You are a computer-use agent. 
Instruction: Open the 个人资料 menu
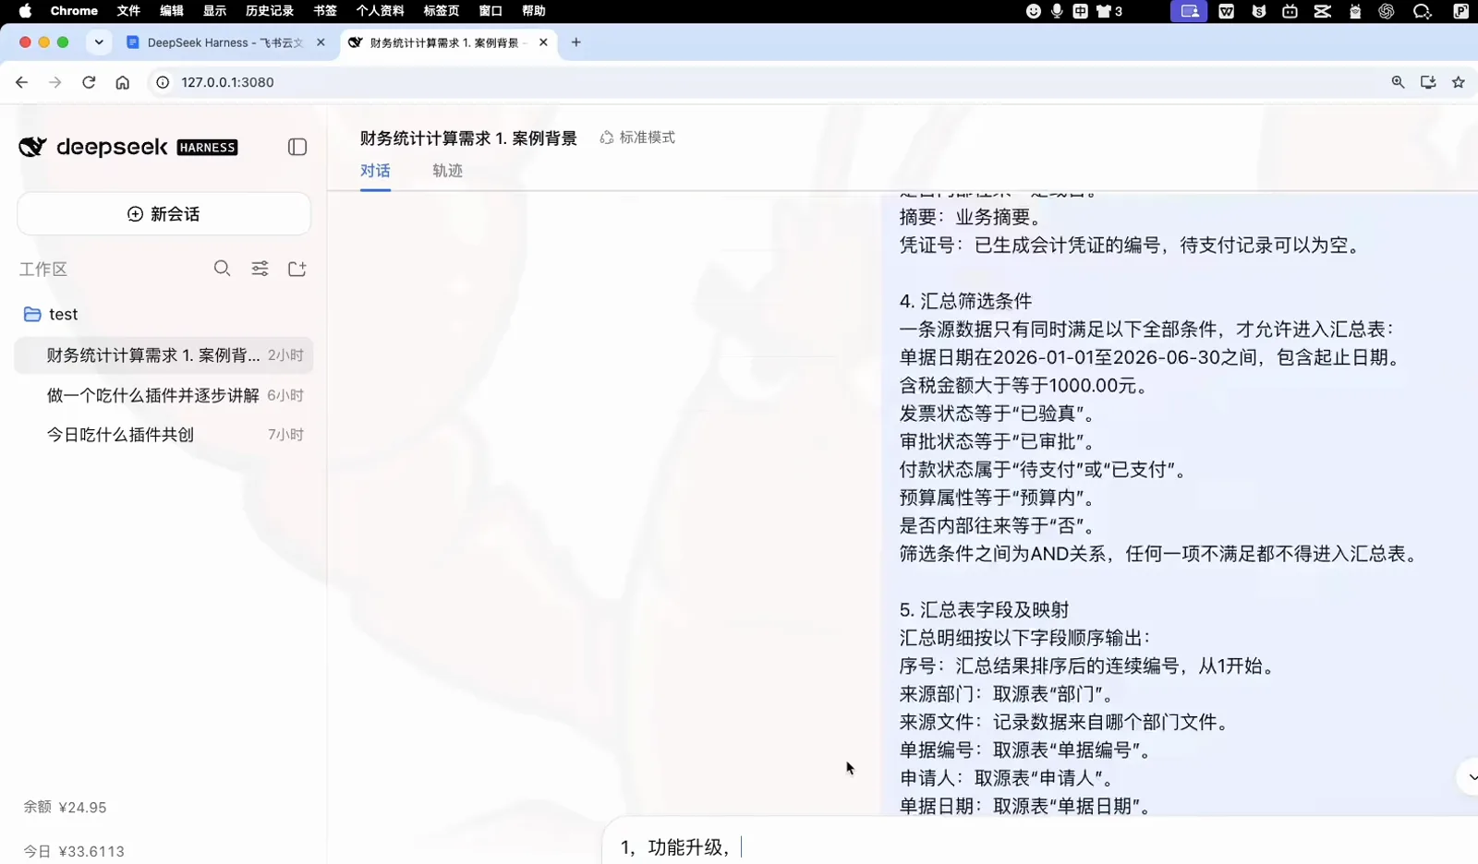(381, 11)
